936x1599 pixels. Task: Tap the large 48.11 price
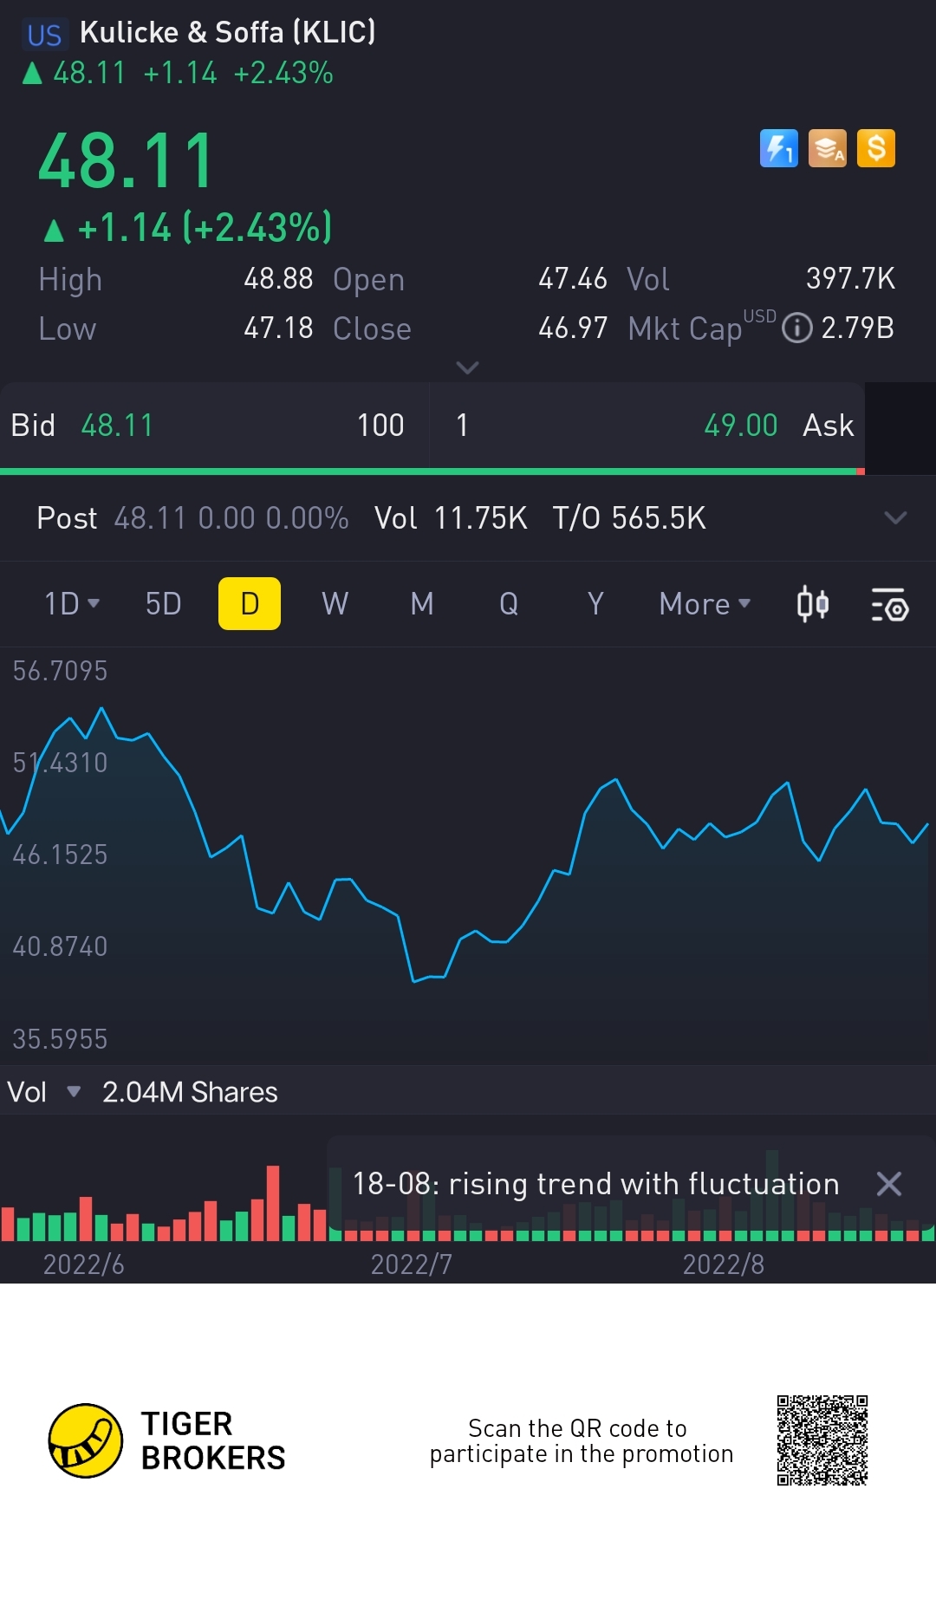127,161
